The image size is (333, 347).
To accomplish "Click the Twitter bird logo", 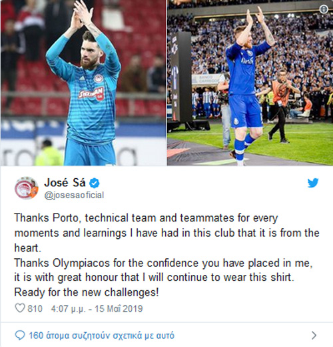I will tap(313, 183).
